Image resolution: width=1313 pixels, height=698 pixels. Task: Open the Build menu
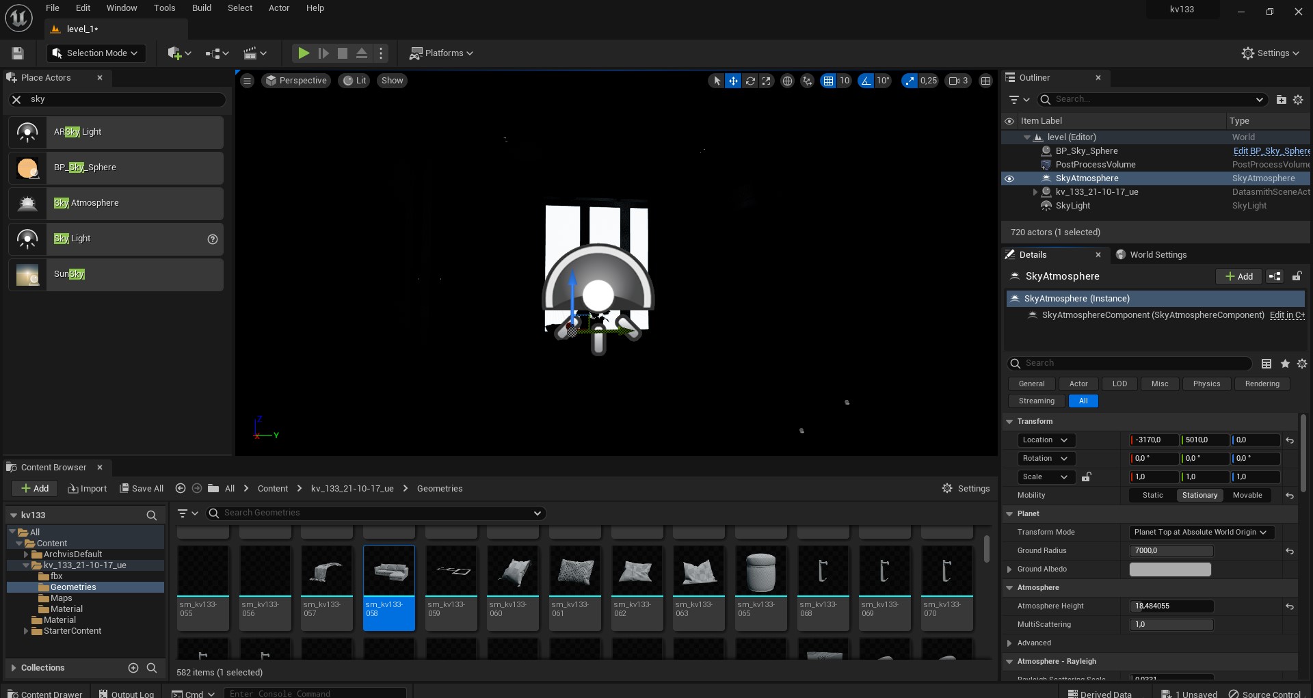tap(202, 8)
